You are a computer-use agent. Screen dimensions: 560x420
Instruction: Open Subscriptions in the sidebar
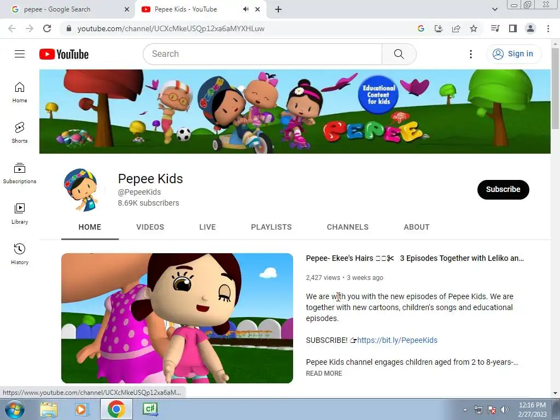[20, 173]
